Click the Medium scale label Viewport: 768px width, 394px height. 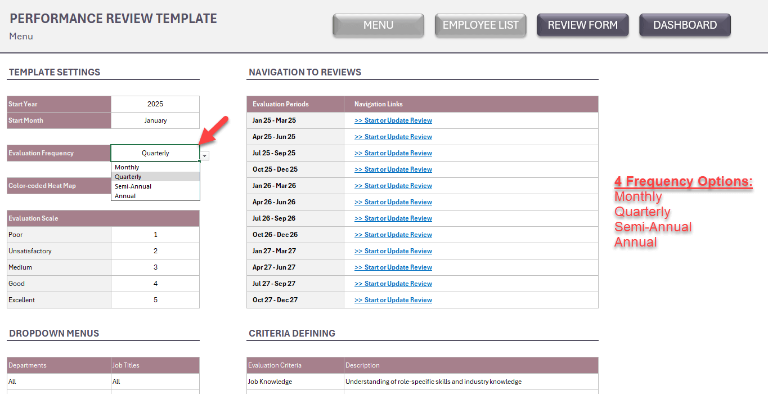[59, 267]
